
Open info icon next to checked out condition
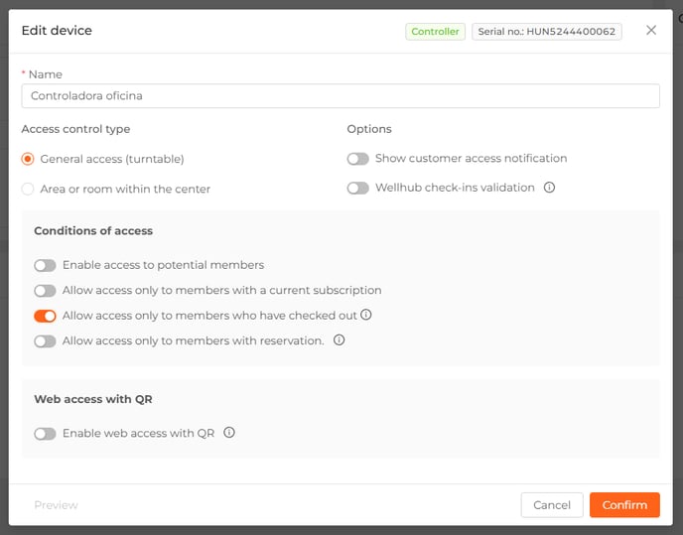coord(366,315)
